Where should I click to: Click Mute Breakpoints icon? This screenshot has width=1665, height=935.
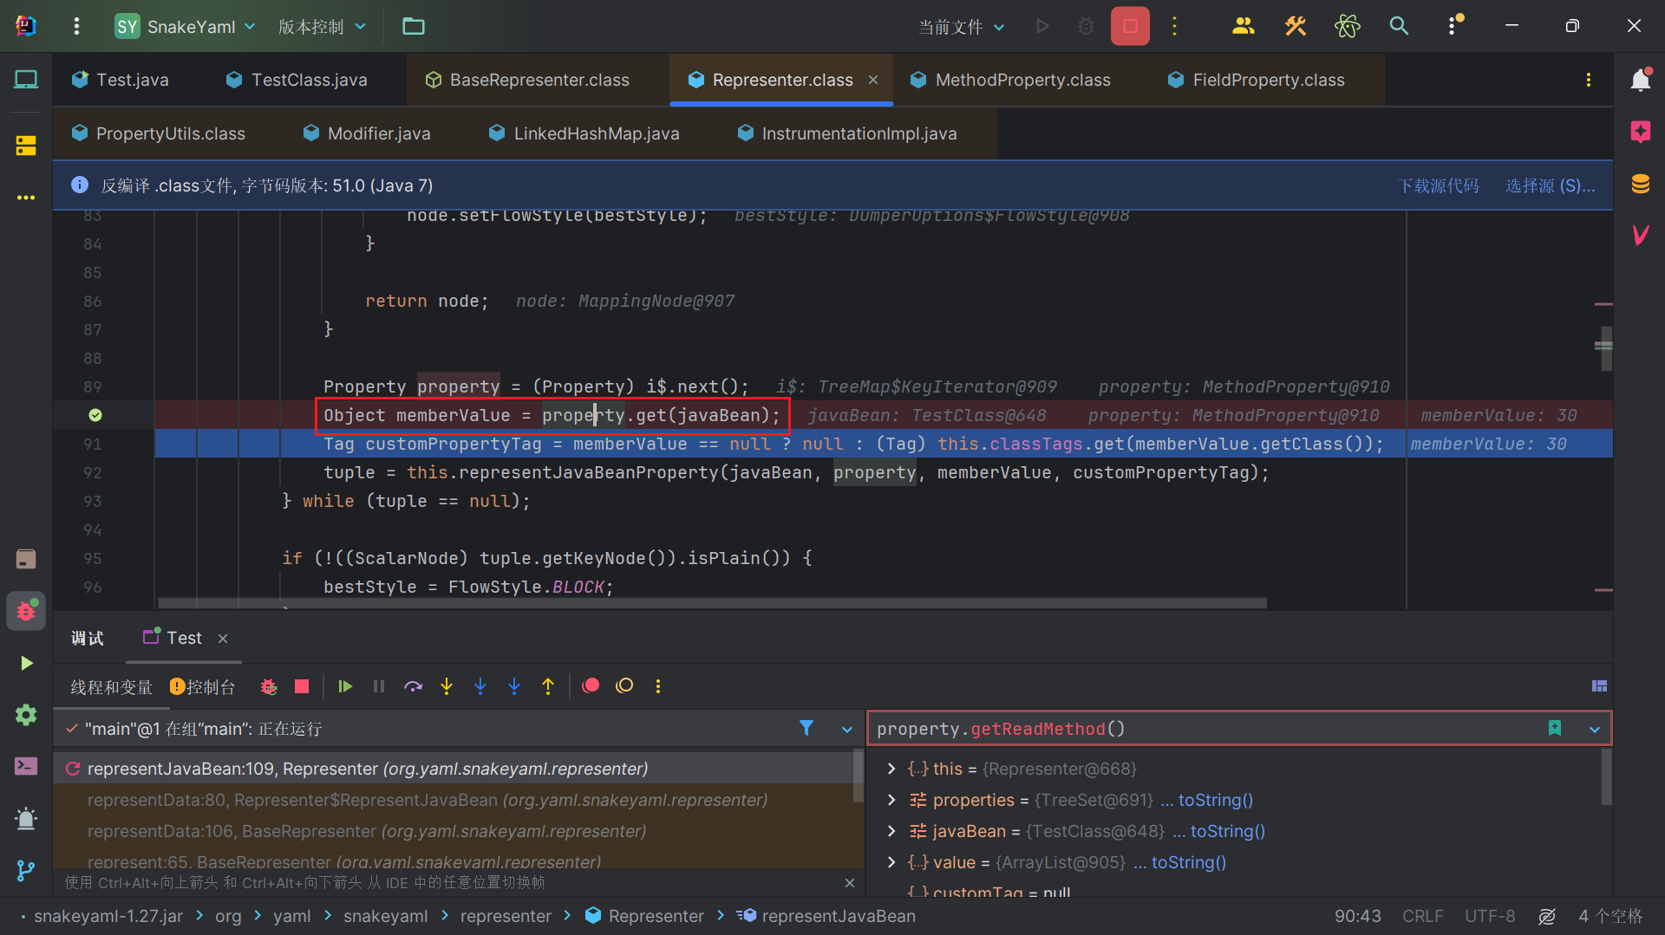(624, 686)
